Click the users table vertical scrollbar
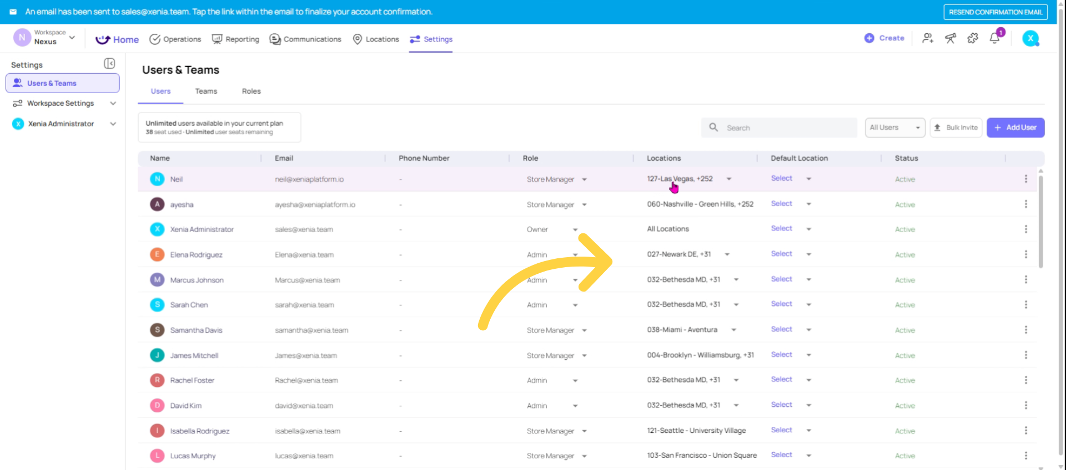Screen dimensions: 1066x470 [1040, 222]
